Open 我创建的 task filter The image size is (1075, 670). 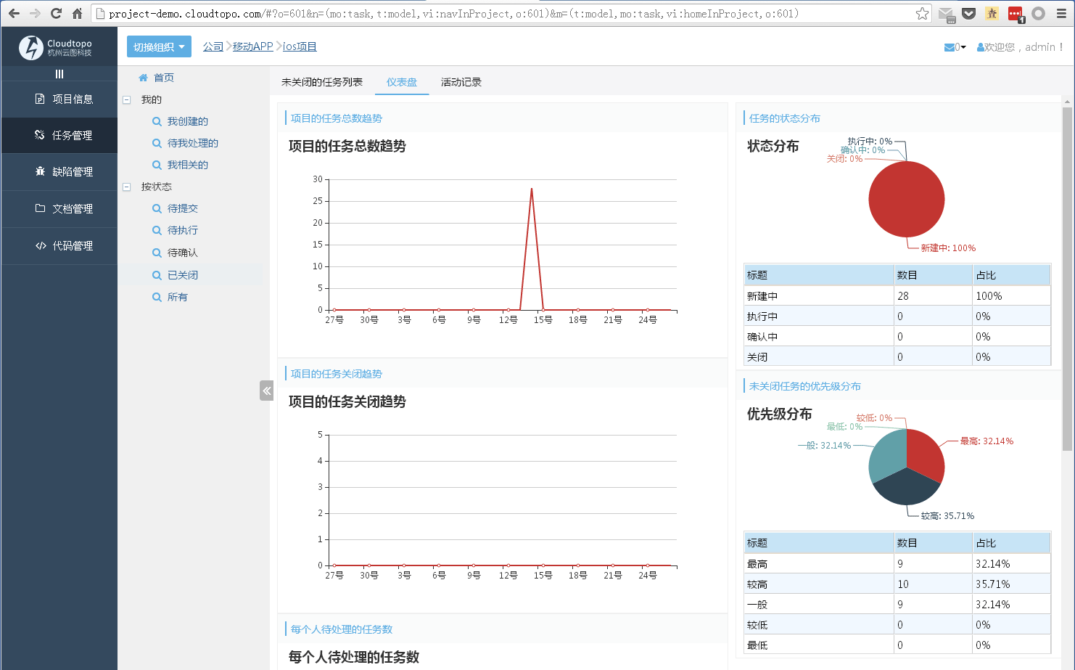[188, 121]
